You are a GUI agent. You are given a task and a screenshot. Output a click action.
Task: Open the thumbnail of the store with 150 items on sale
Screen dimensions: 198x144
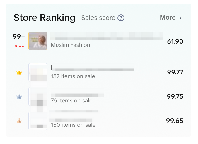tap(38, 121)
